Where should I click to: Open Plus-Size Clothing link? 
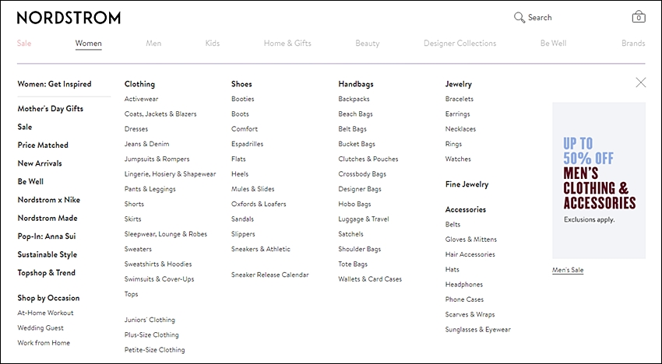point(151,335)
